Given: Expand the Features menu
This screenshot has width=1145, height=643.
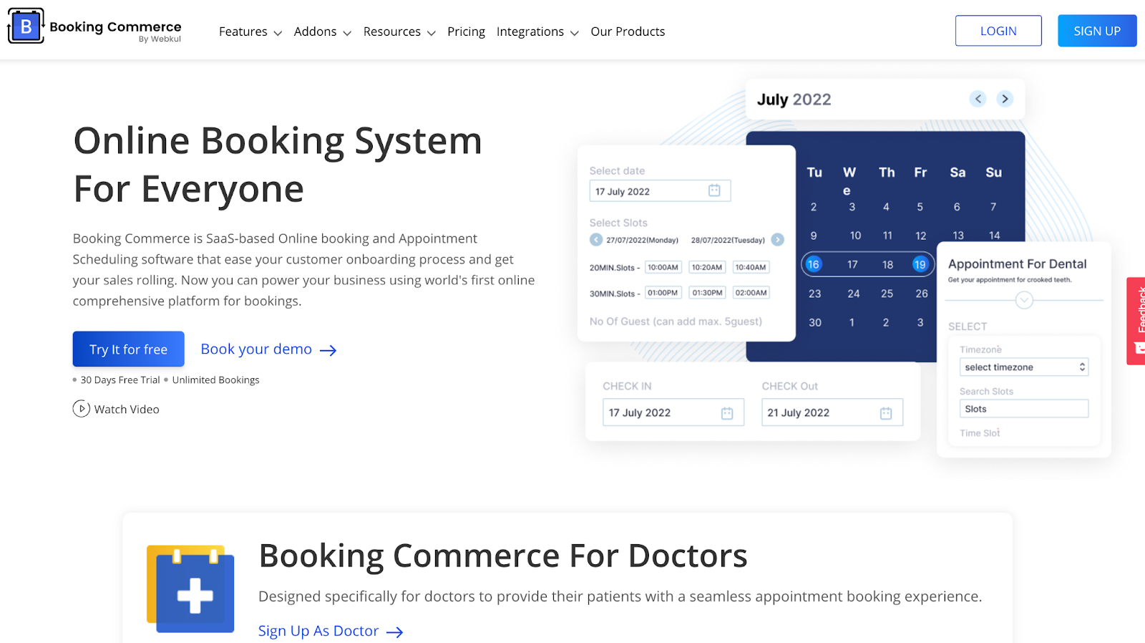Looking at the screenshot, I should click(x=250, y=32).
